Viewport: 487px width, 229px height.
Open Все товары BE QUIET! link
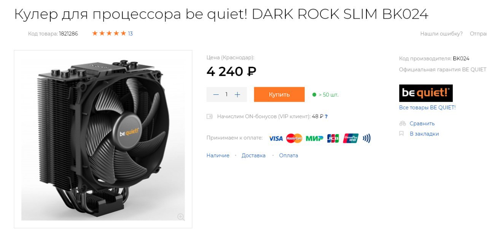427,107
